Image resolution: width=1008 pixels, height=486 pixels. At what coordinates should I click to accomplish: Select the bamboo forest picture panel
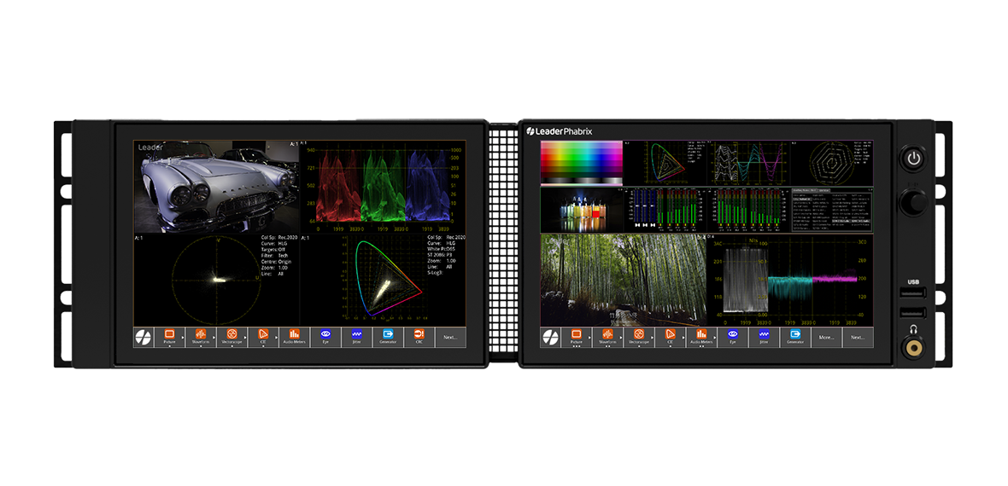[x=624, y=280]
